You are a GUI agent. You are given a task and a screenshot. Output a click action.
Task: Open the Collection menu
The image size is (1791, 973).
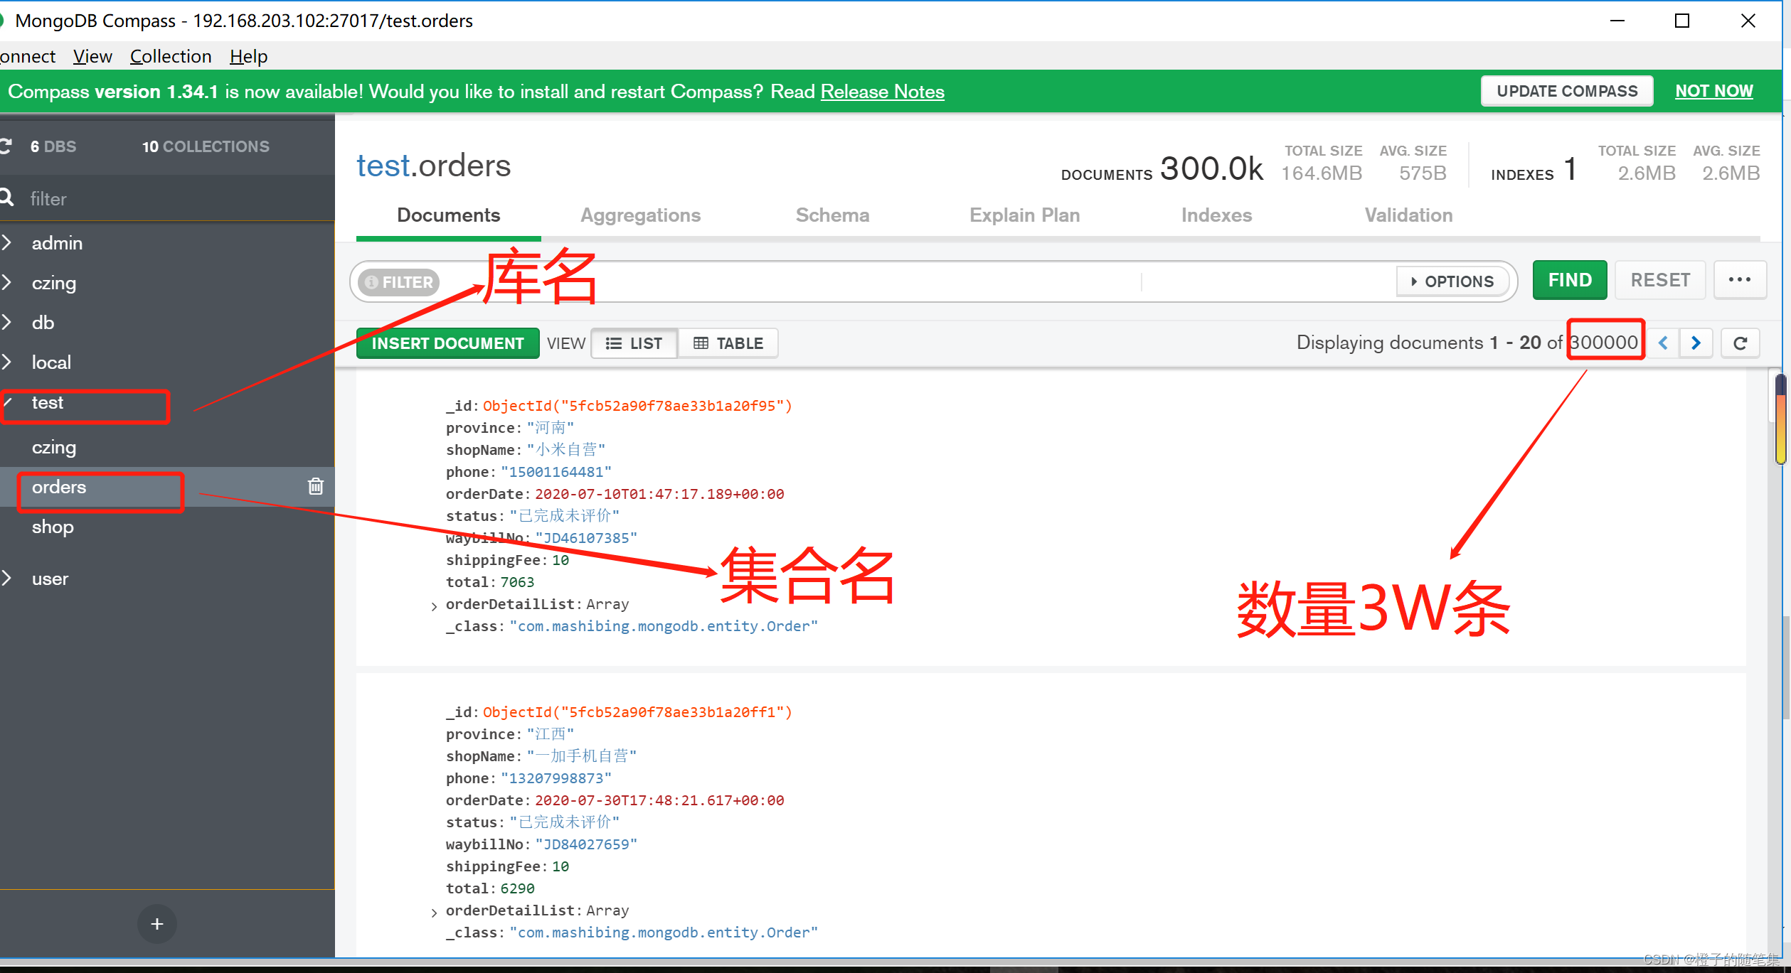tap(168, 54)
